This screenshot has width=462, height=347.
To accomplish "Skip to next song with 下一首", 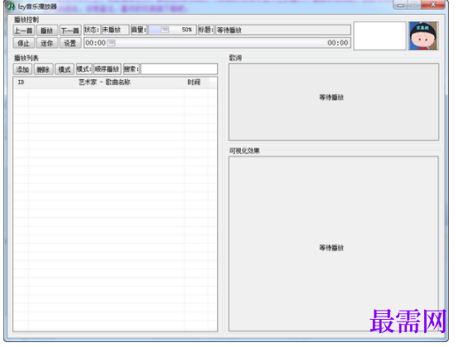I will point(70,30).
